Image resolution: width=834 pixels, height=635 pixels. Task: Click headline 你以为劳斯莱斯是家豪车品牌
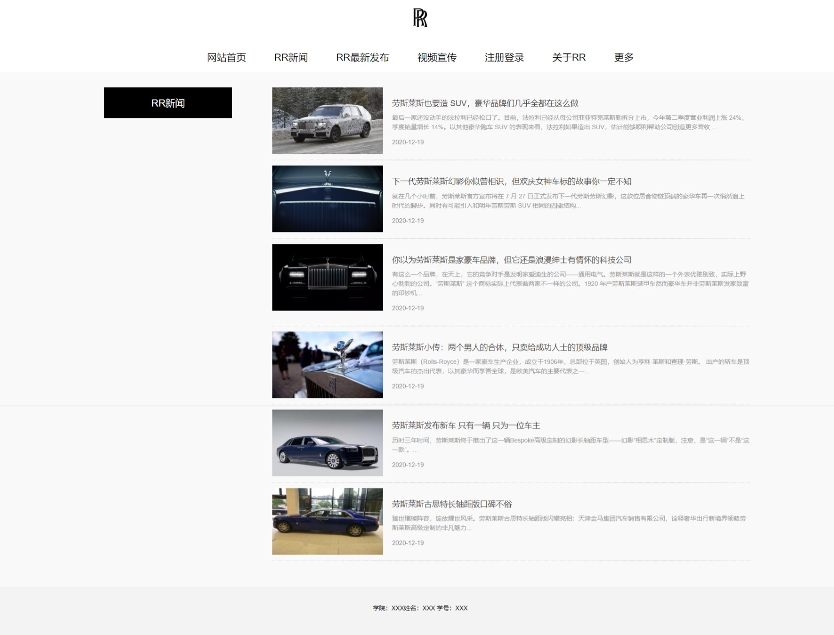click(x=511, y=260)
